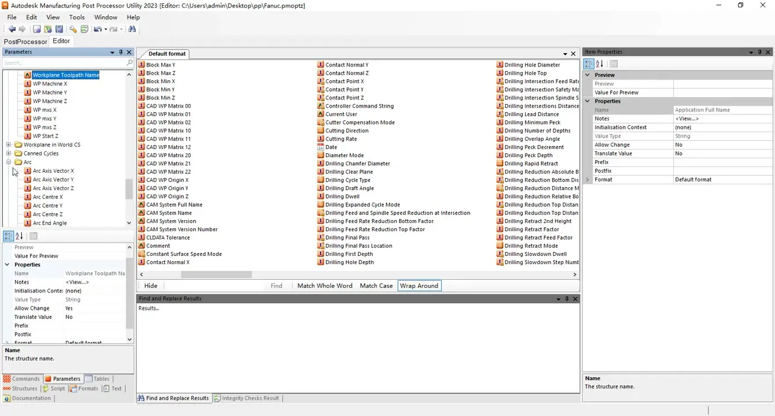Switch to the PostProcessor tab
Viewport: 775px width, 416px height.
coord(25,42)
